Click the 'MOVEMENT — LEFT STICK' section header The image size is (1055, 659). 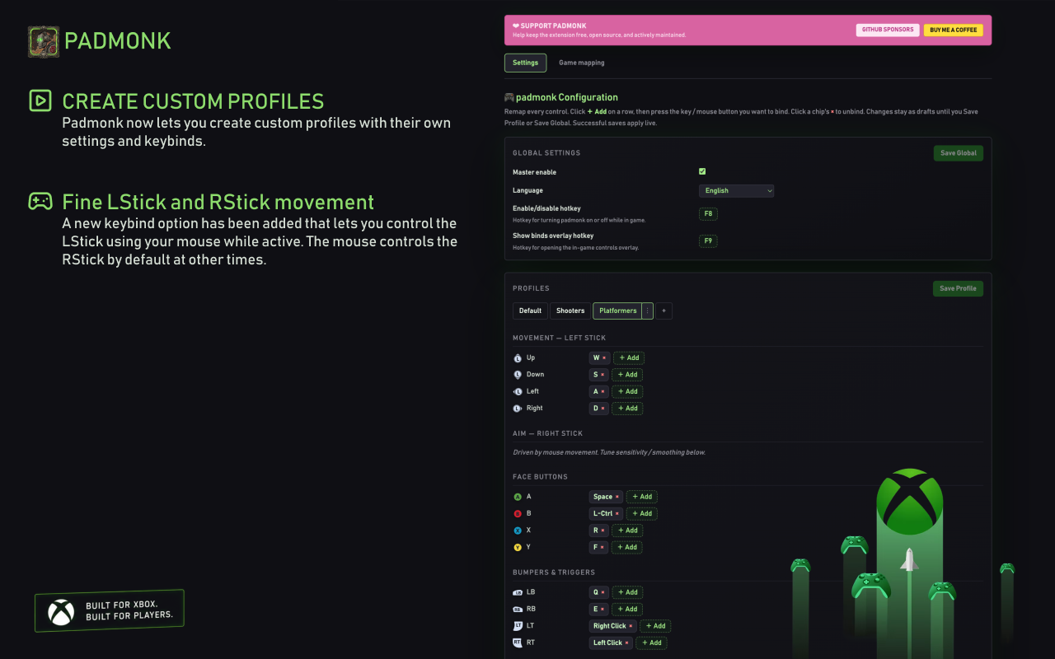pyautogui.click(x=559, y=338)
